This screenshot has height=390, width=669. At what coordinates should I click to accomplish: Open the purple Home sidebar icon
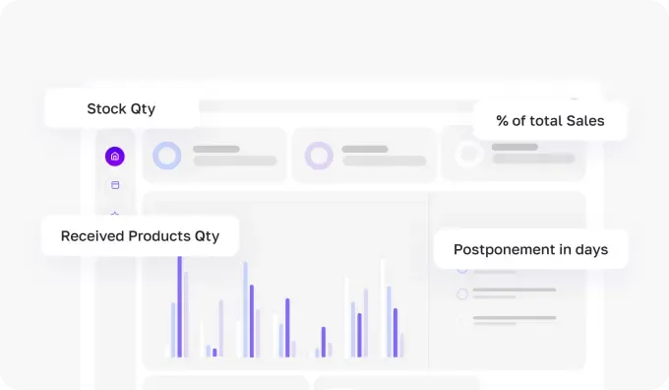pos(115,157)
